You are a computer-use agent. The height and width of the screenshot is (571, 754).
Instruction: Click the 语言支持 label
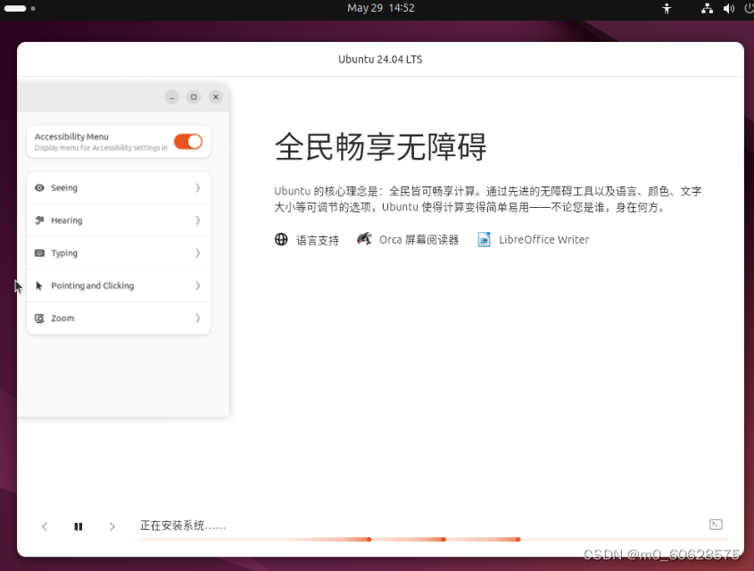pos(318,240)
